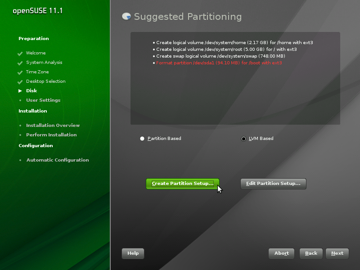
Task: Open the Help button
Action: click(x=133, y=253)
